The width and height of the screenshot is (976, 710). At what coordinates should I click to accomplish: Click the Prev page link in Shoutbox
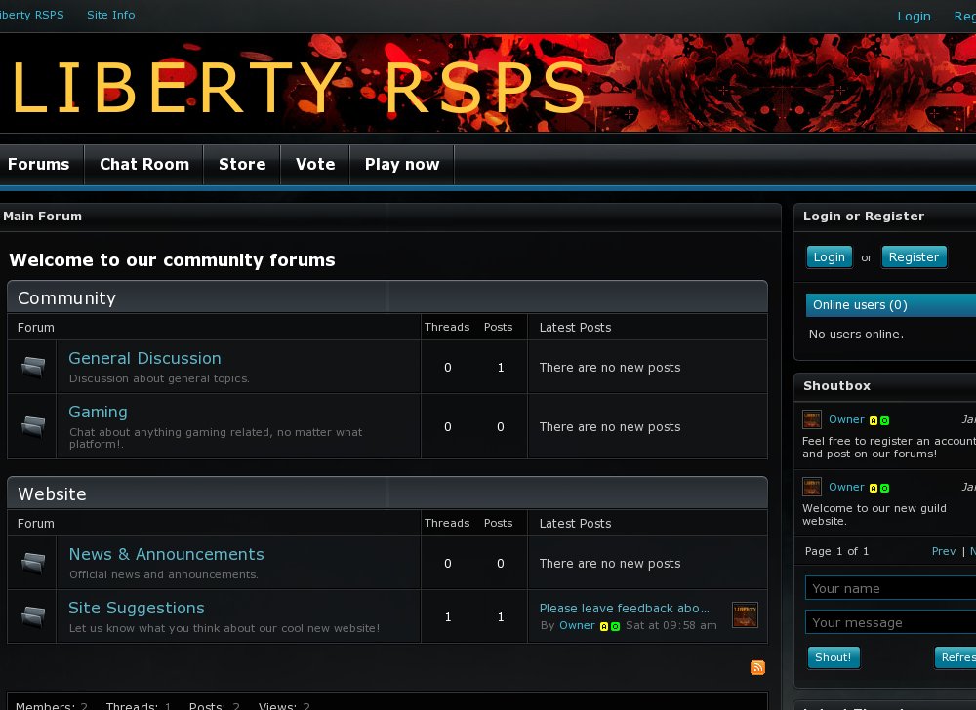point(943,551)
